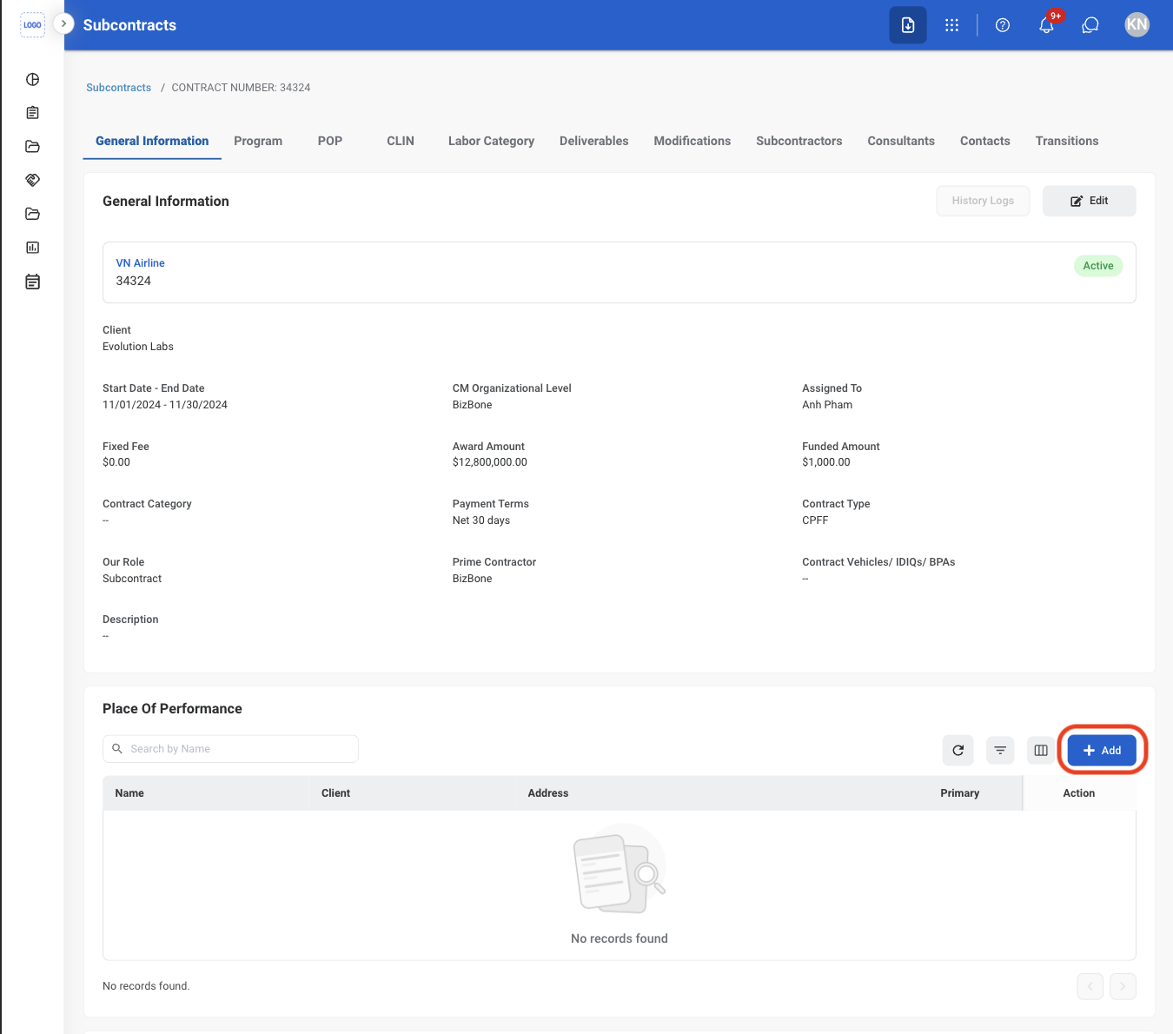Open the Subcontractors tab

point(799,141)
